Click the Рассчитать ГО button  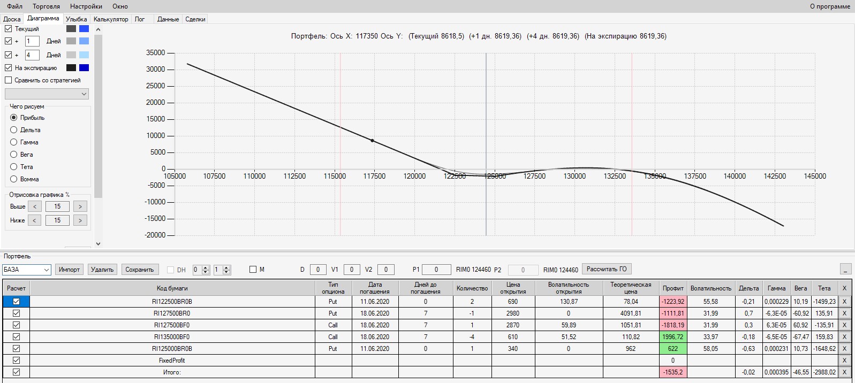(x=607, y=269)
